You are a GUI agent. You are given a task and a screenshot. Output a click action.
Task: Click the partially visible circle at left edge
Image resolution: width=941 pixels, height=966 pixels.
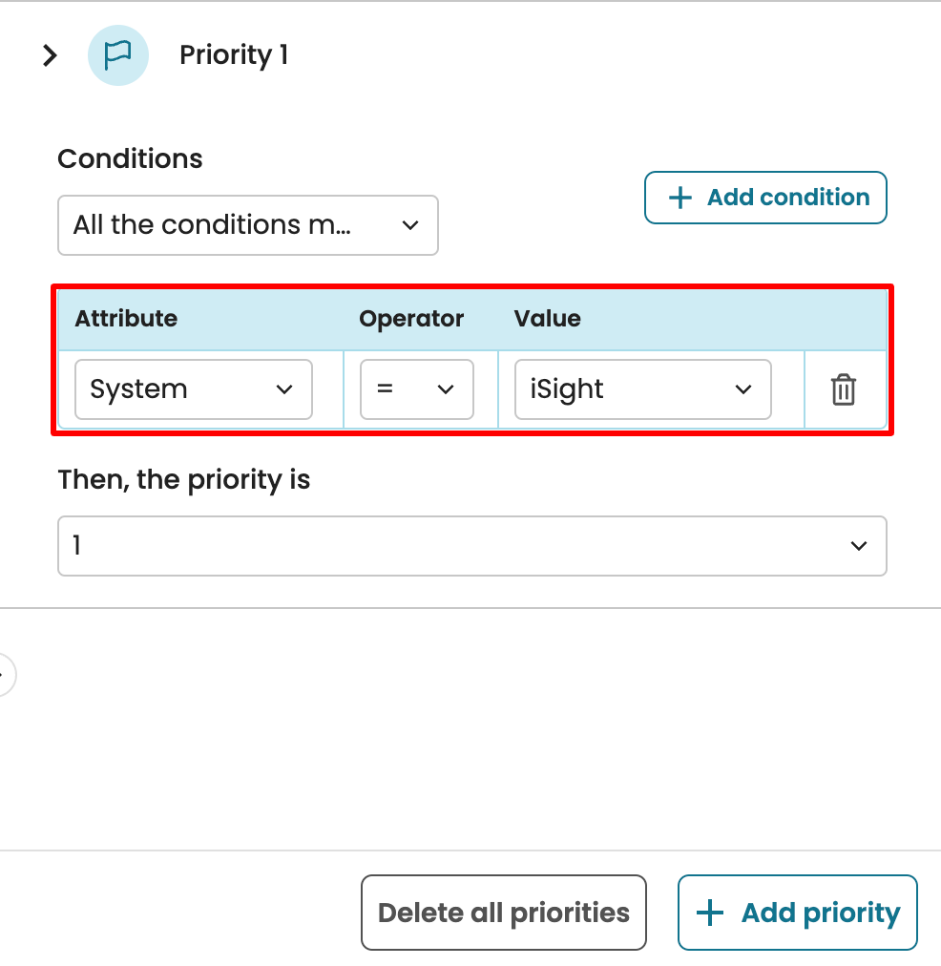pyautogui.click(x=6, y=675)
